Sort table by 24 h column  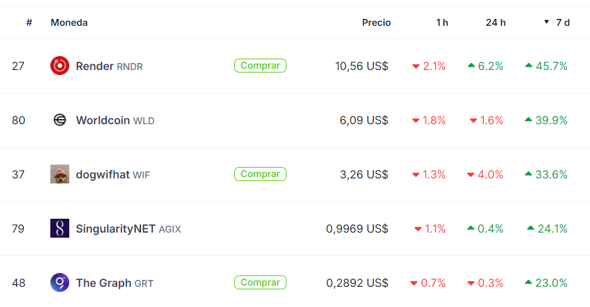[x=496, y=23]
